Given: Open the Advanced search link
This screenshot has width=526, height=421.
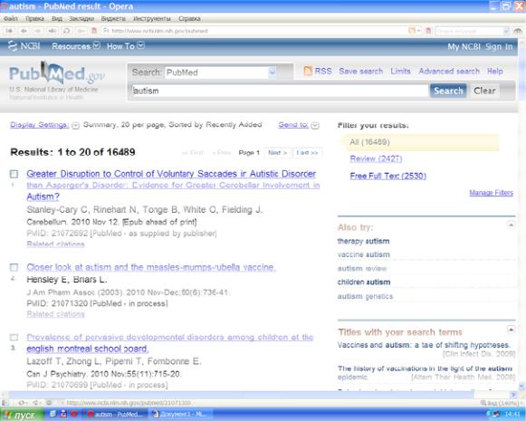Looking at the screenshot, I should [x=449, y=72].
